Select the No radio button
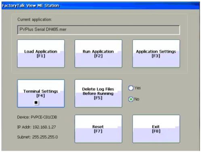The width and height of the screenshot is (202, 153). click(131, 99)
